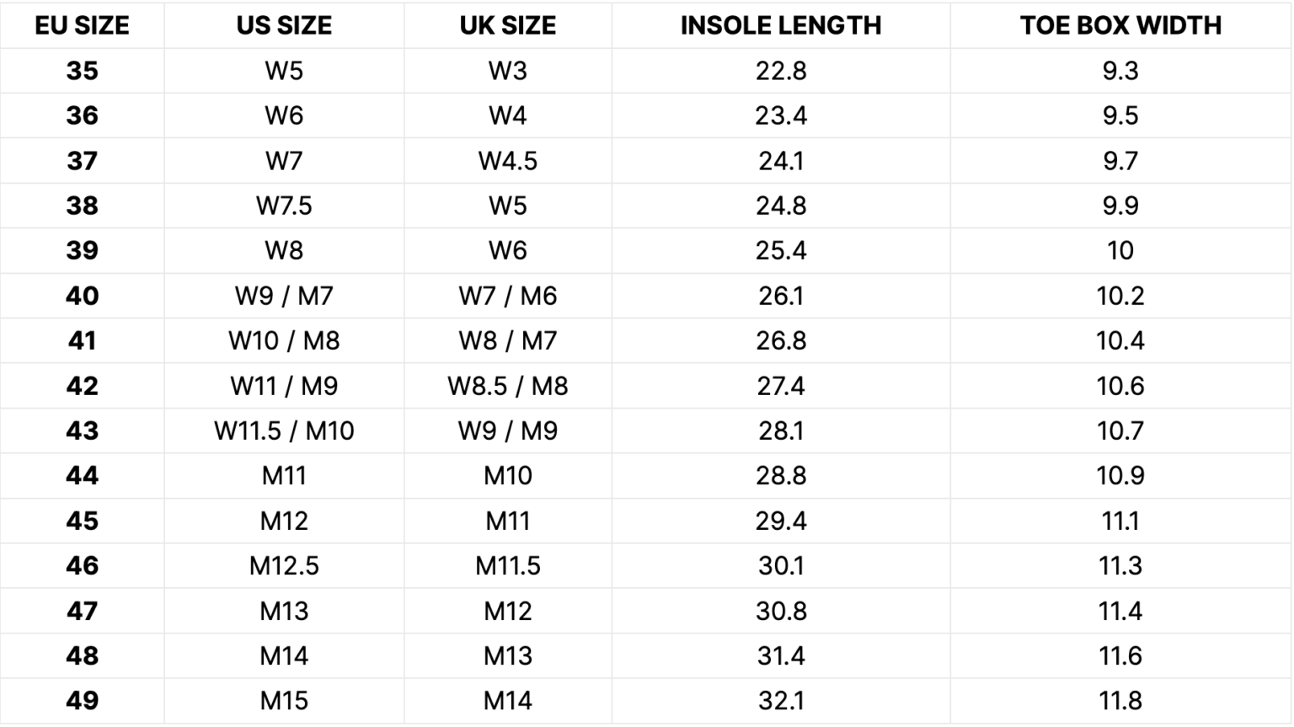Click US size M12.5 cell
Screen dimensions: 1294x727
point(284,565)
